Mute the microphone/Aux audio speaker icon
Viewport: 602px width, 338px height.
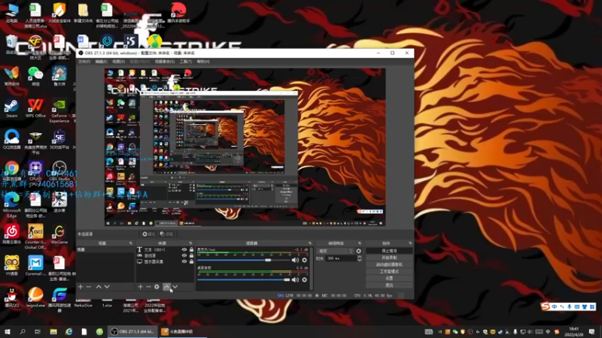click(295, 260)
